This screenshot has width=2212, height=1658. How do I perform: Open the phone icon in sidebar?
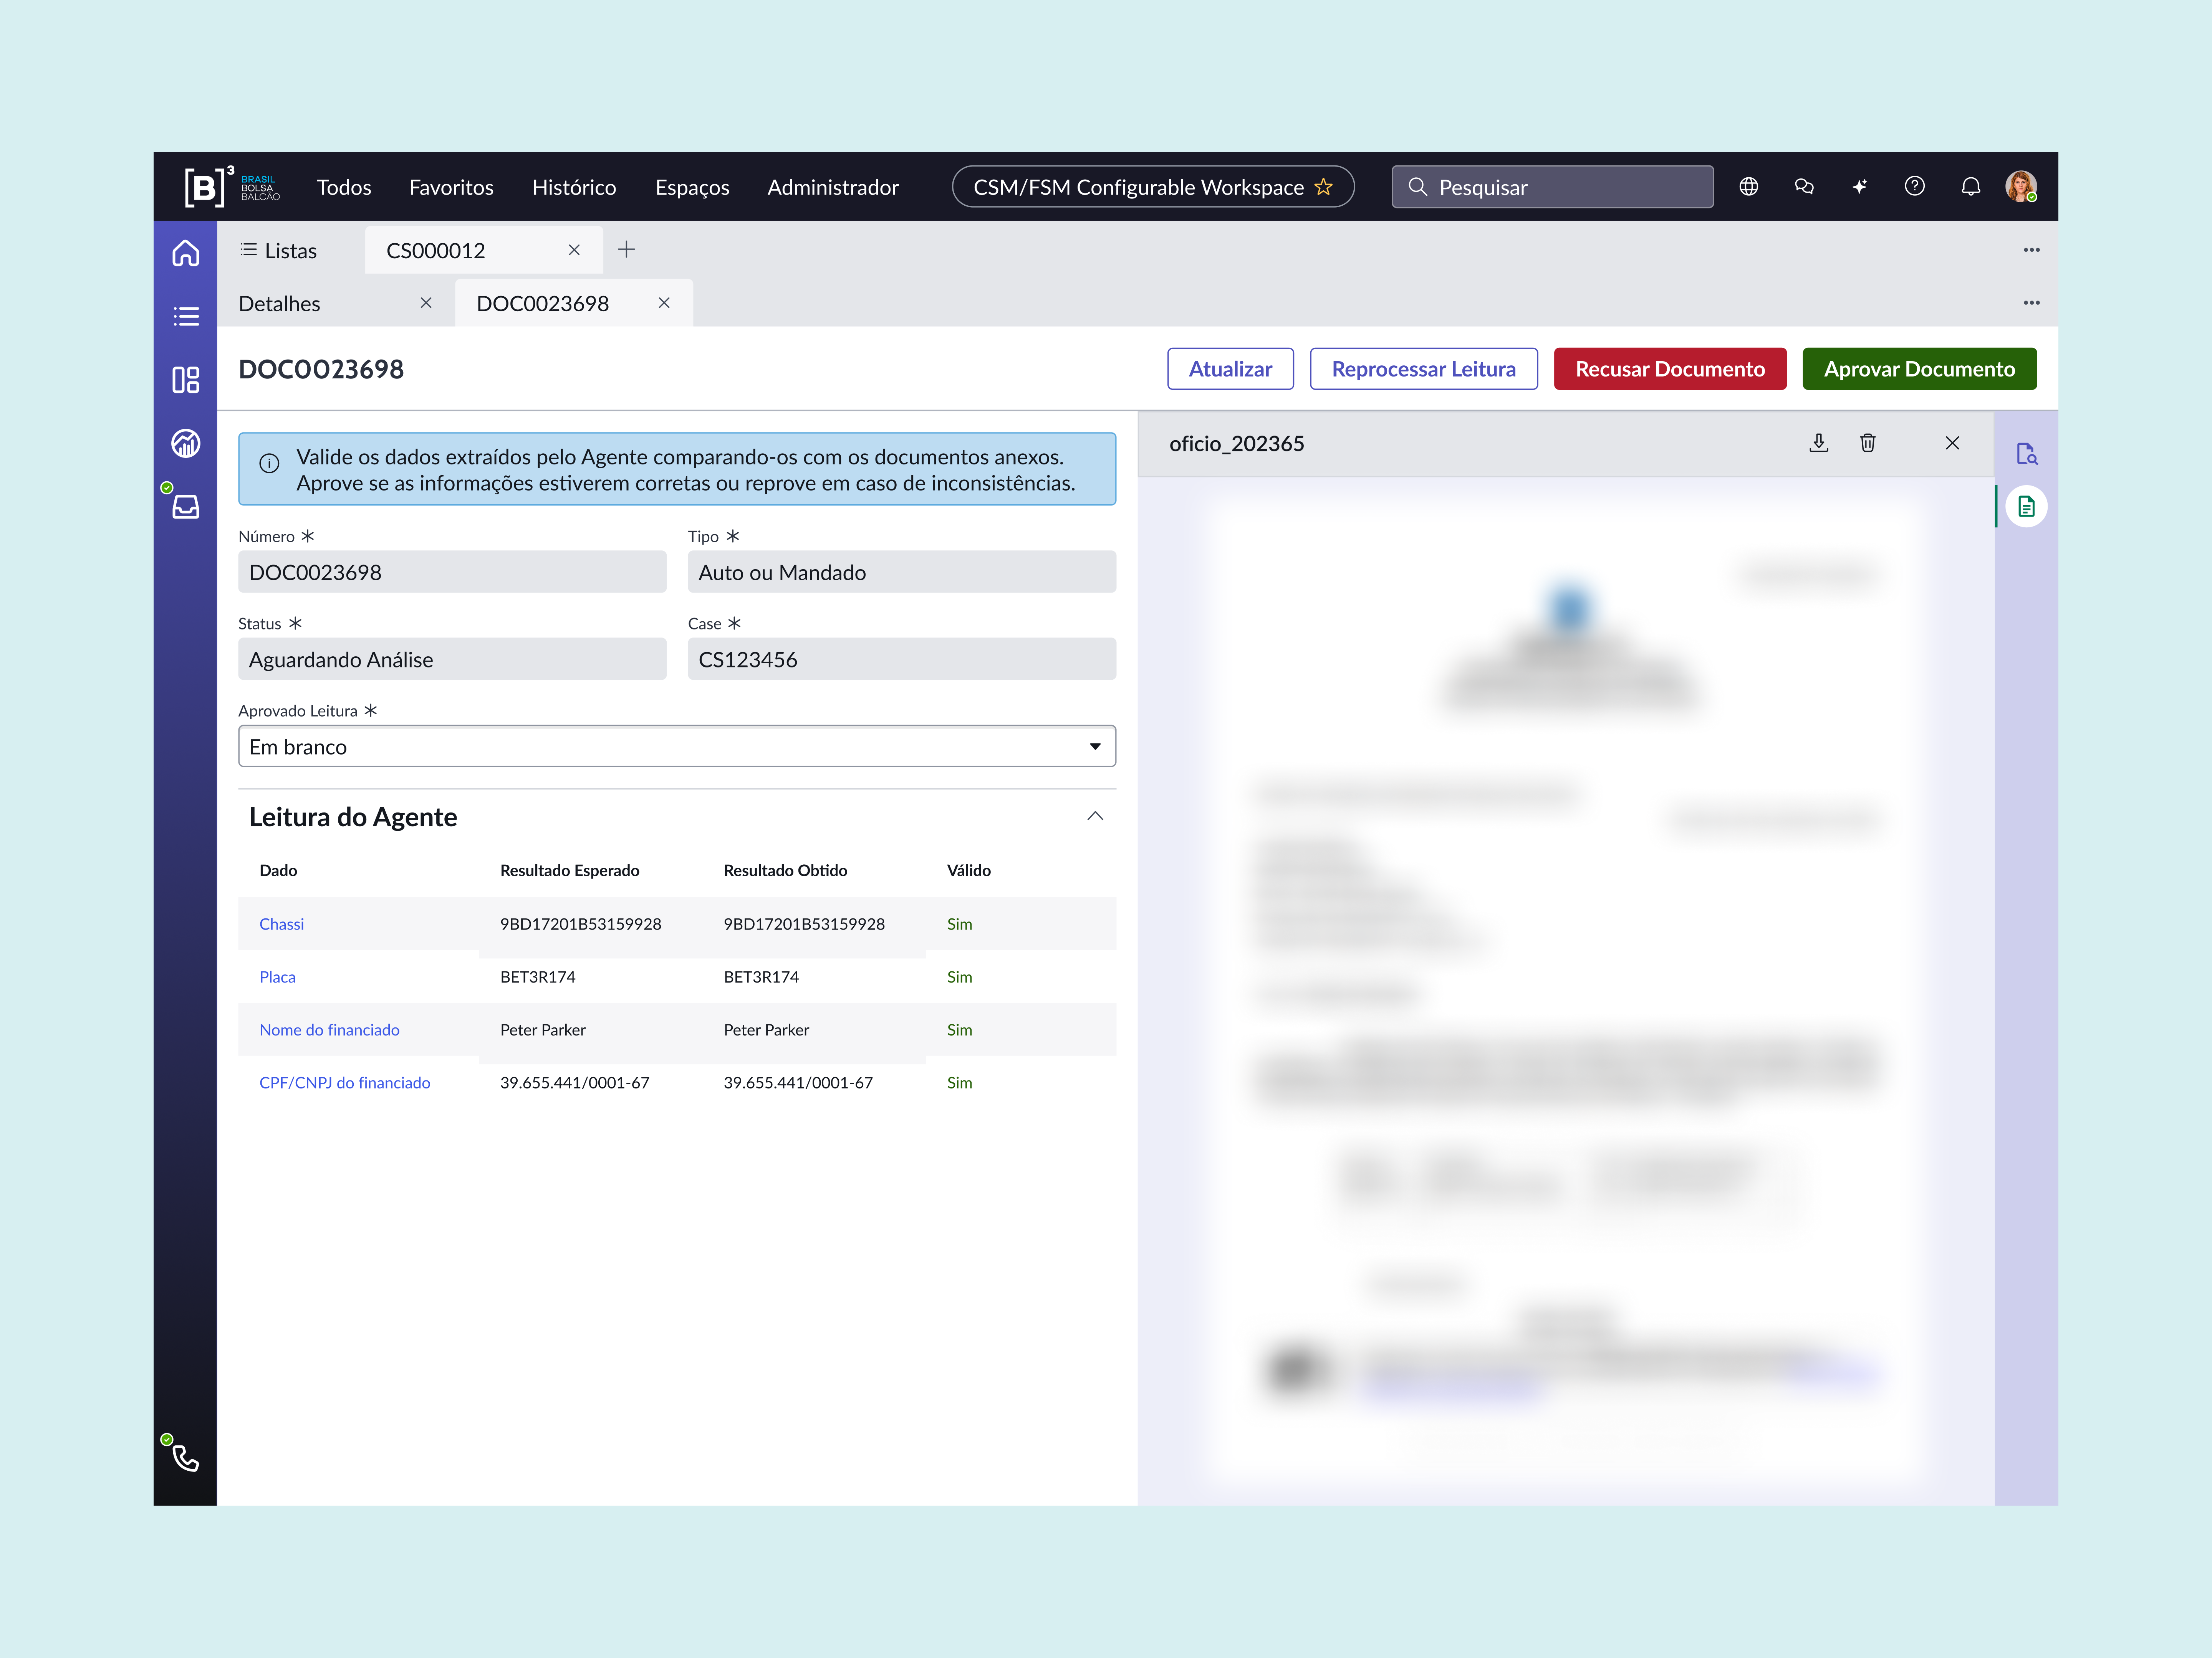[x=185, y=1459]
